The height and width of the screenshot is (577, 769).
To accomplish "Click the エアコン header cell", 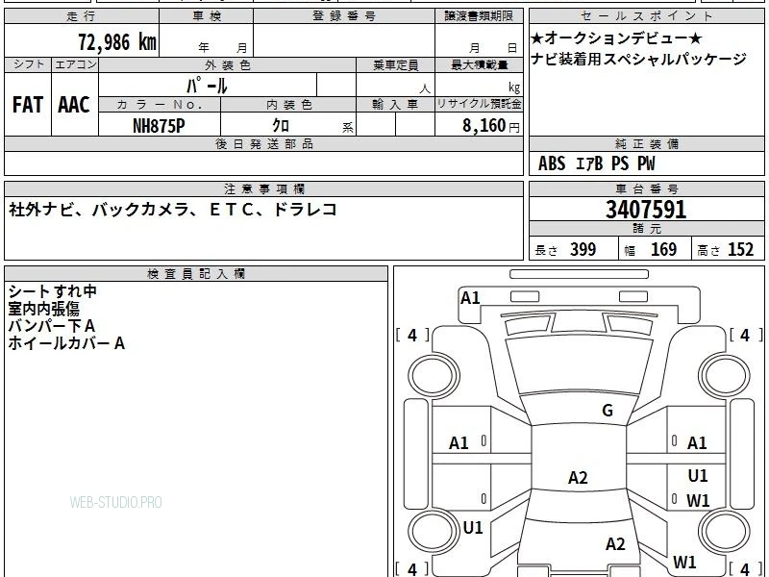I will [x=75, y=64].
